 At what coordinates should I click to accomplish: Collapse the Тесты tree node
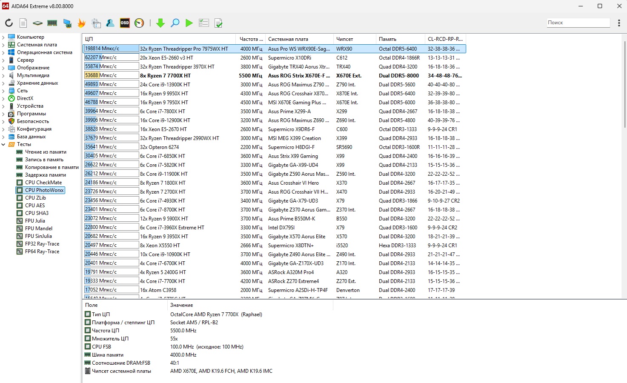coord(3,144)
